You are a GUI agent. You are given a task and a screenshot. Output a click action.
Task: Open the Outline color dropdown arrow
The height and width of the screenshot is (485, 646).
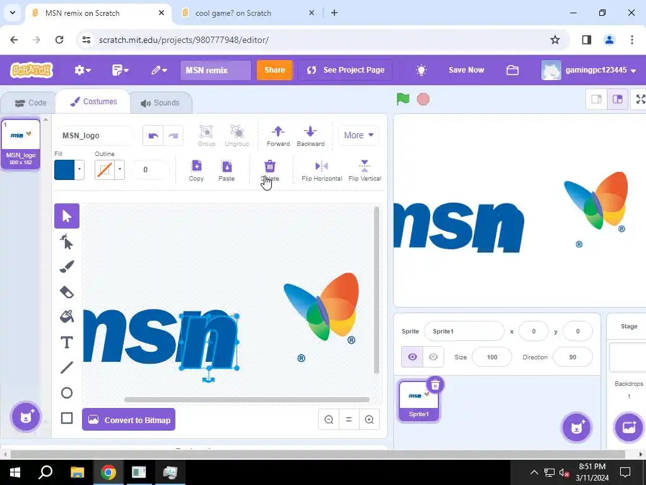119,169
